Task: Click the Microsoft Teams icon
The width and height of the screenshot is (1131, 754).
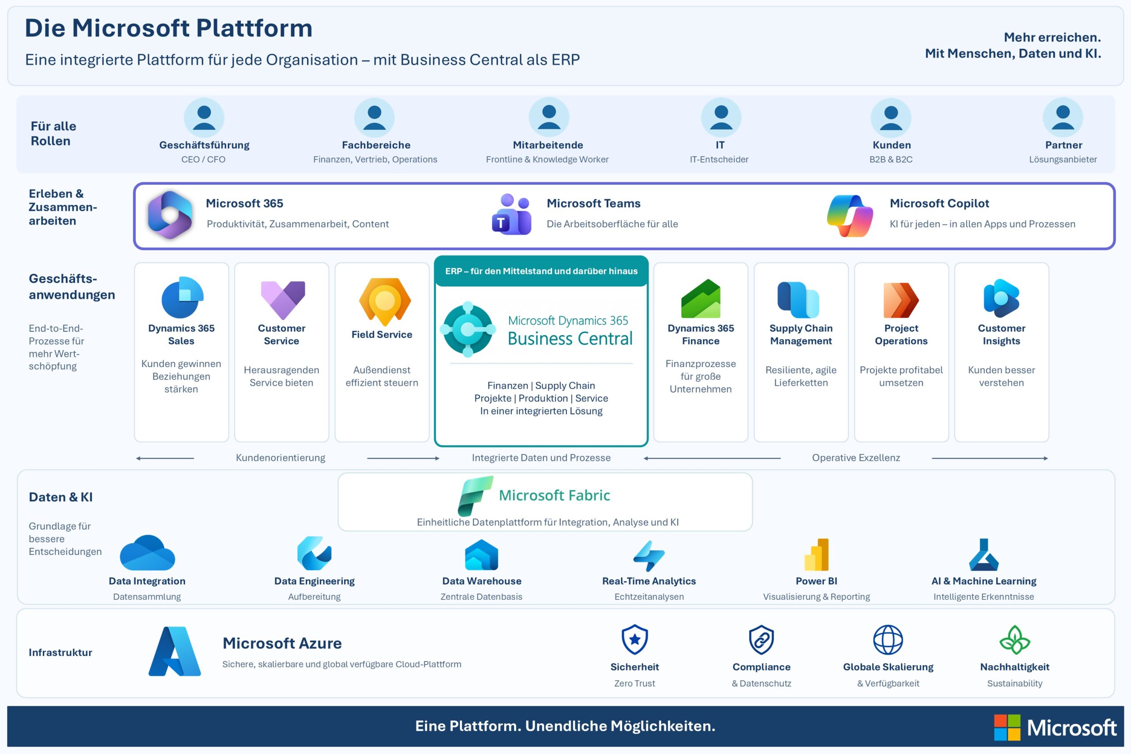Action: click(x=512, y=214)
